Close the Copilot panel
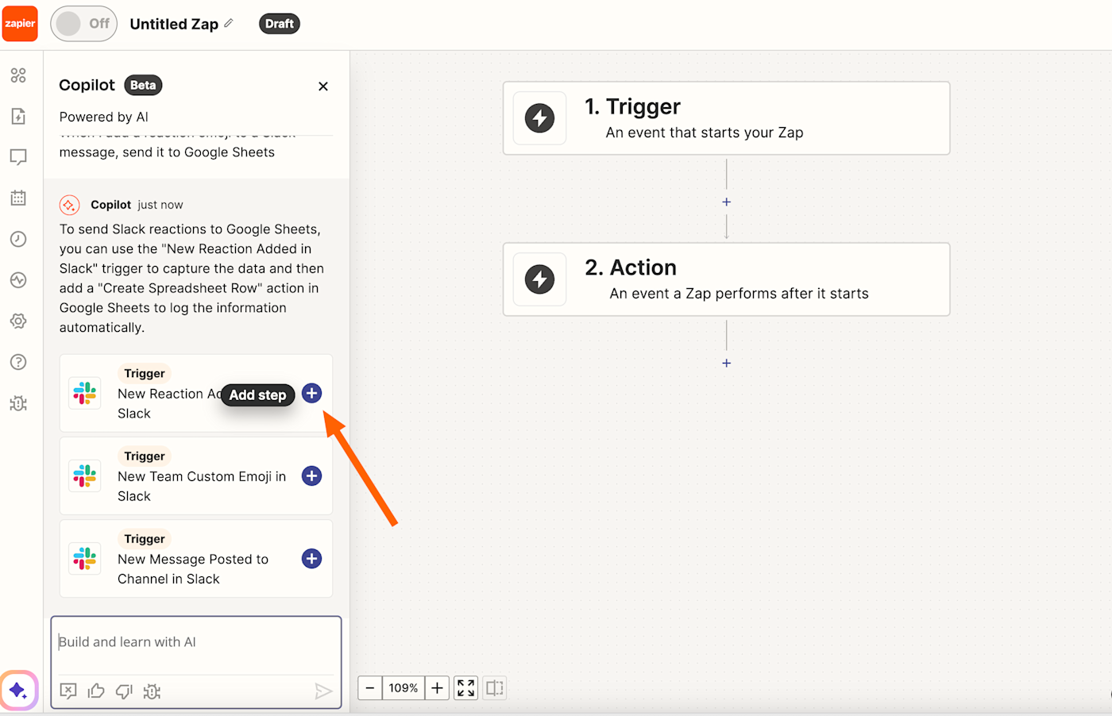1112x716 pixels. pyautogui.click(x=323, y=86)
